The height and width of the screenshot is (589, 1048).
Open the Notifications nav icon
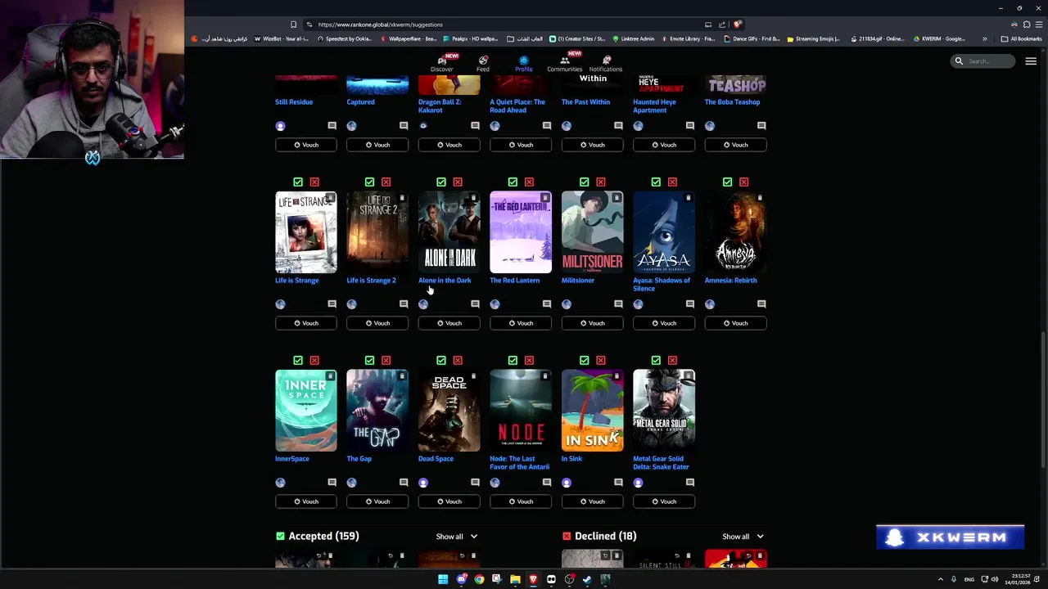606,64
